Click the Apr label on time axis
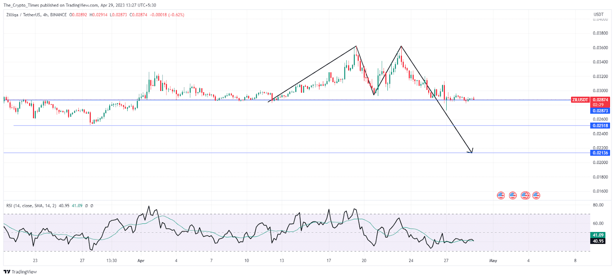The height and width of the screenshot is (278, 615). [141, 261]
